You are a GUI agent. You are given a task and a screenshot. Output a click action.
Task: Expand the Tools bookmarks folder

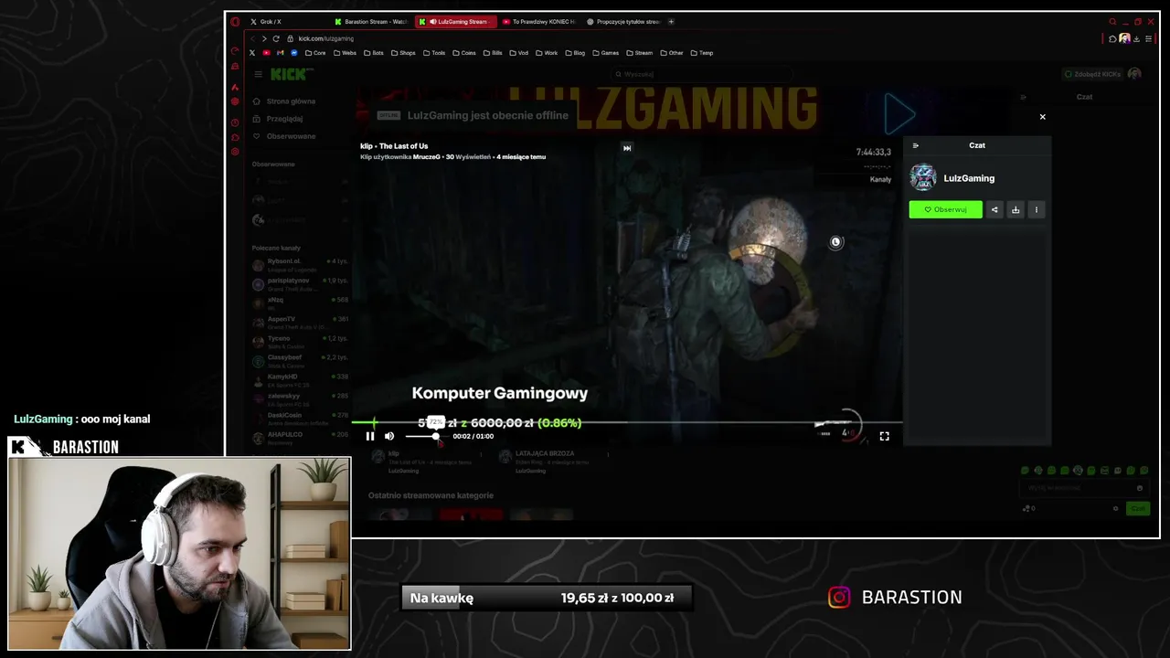point(434,53)
